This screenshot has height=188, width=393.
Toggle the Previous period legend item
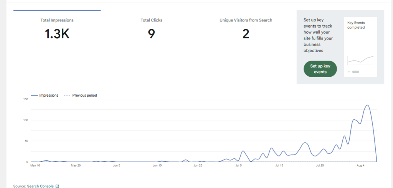tap(80, 96)
